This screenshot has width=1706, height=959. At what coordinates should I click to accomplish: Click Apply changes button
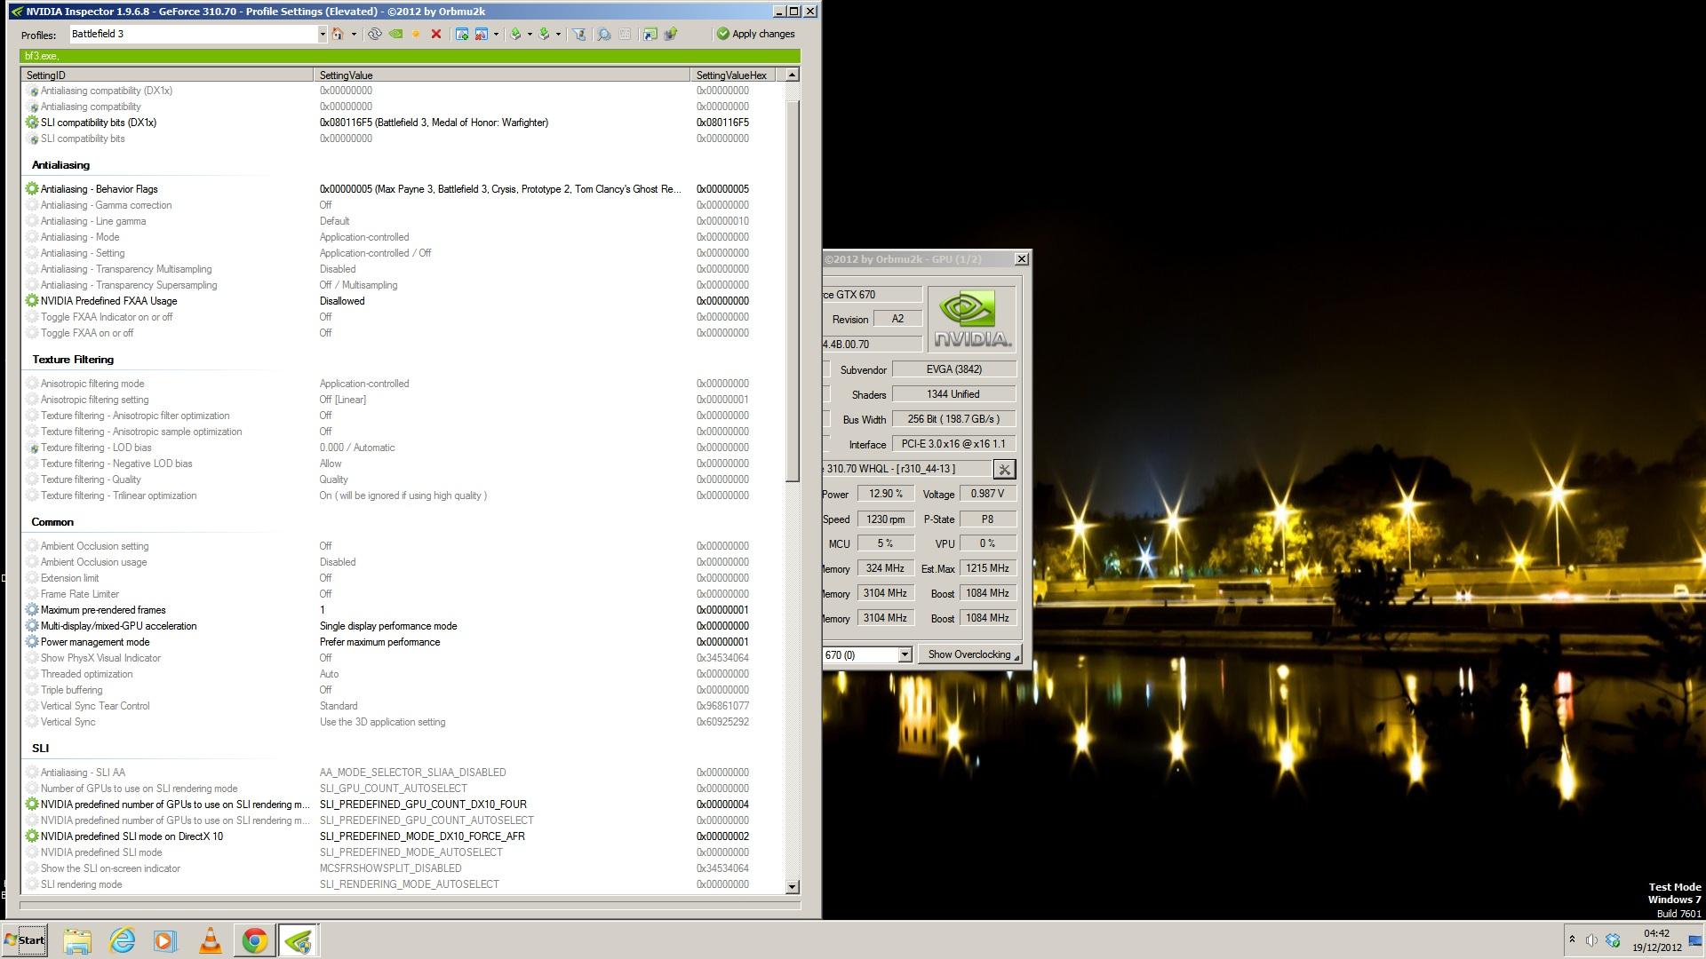click(756, 34)
